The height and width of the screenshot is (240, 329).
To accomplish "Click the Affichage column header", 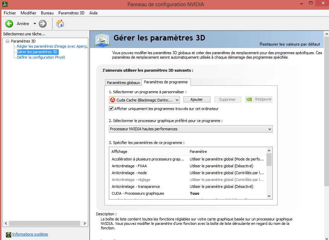I will (x=149, y=152).
